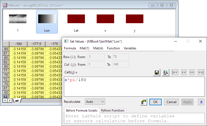
Task: Collapse the script panel with double-arrow button
Action: coord(201,102)
